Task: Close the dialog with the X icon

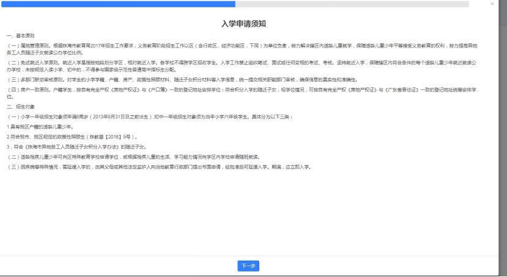Action: pos(492,4)
